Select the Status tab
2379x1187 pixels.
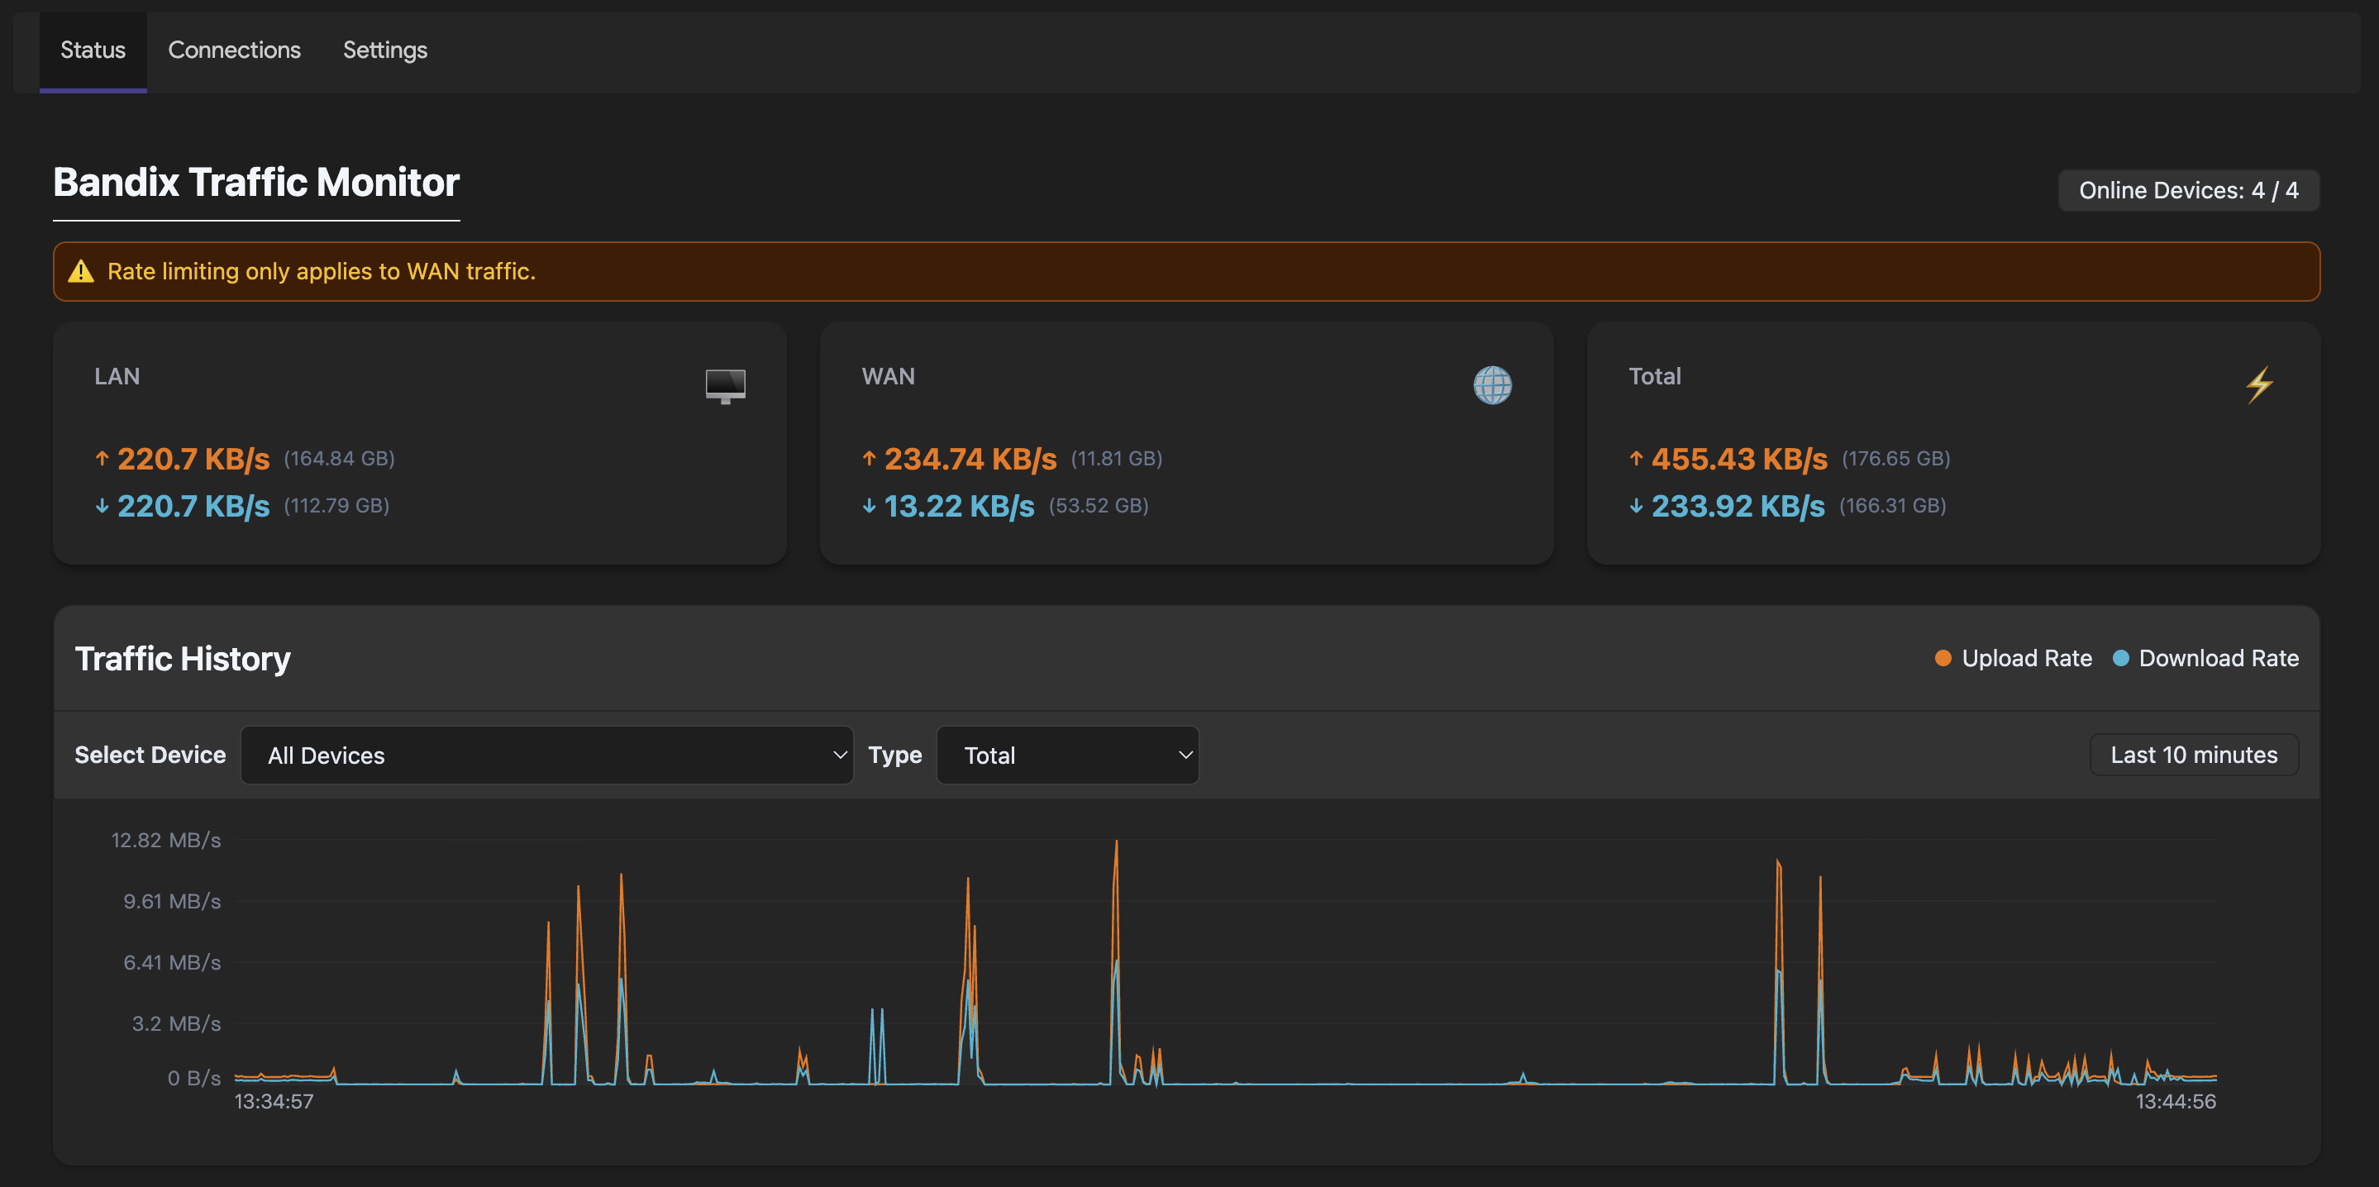tap(93, 50)
